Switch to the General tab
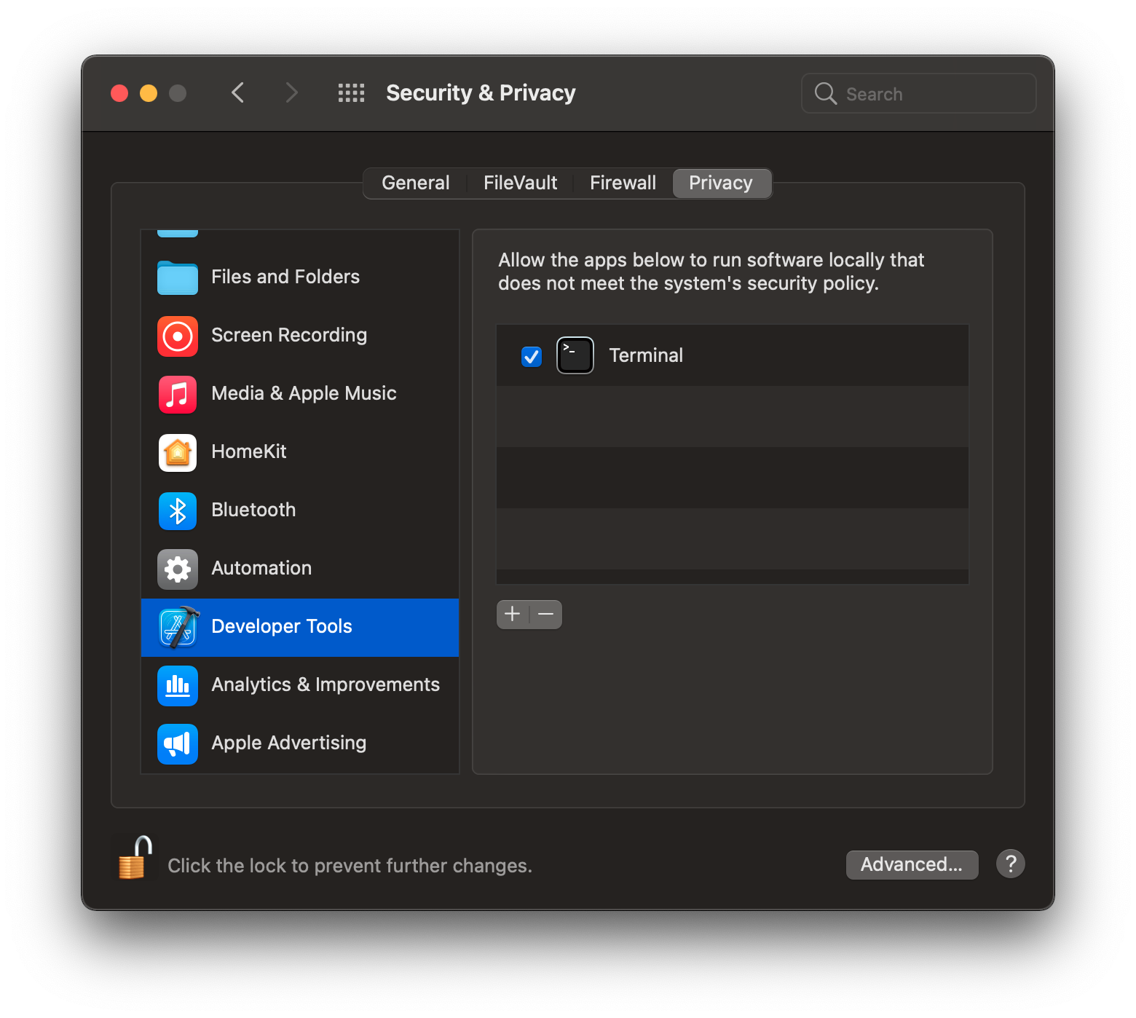Image resolution: width=1136 pixels, height=1018 pixels. (x=415, y=183)
